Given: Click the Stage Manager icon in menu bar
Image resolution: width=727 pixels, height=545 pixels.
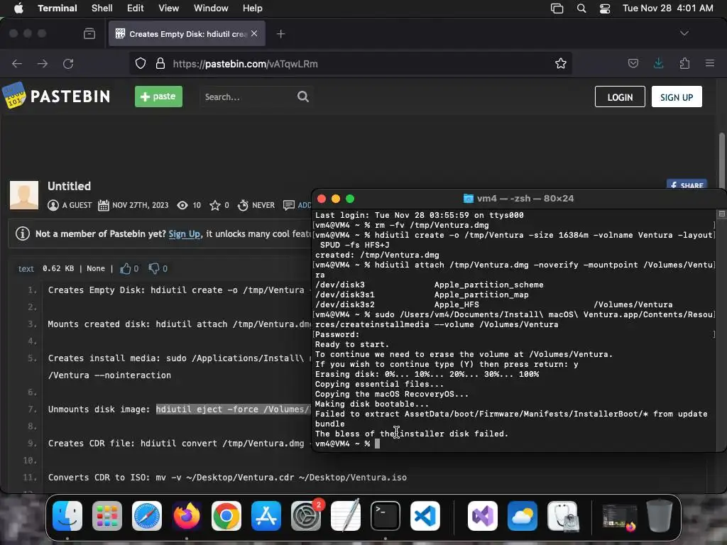Looking at the screenshot, I should pos(557,9).
